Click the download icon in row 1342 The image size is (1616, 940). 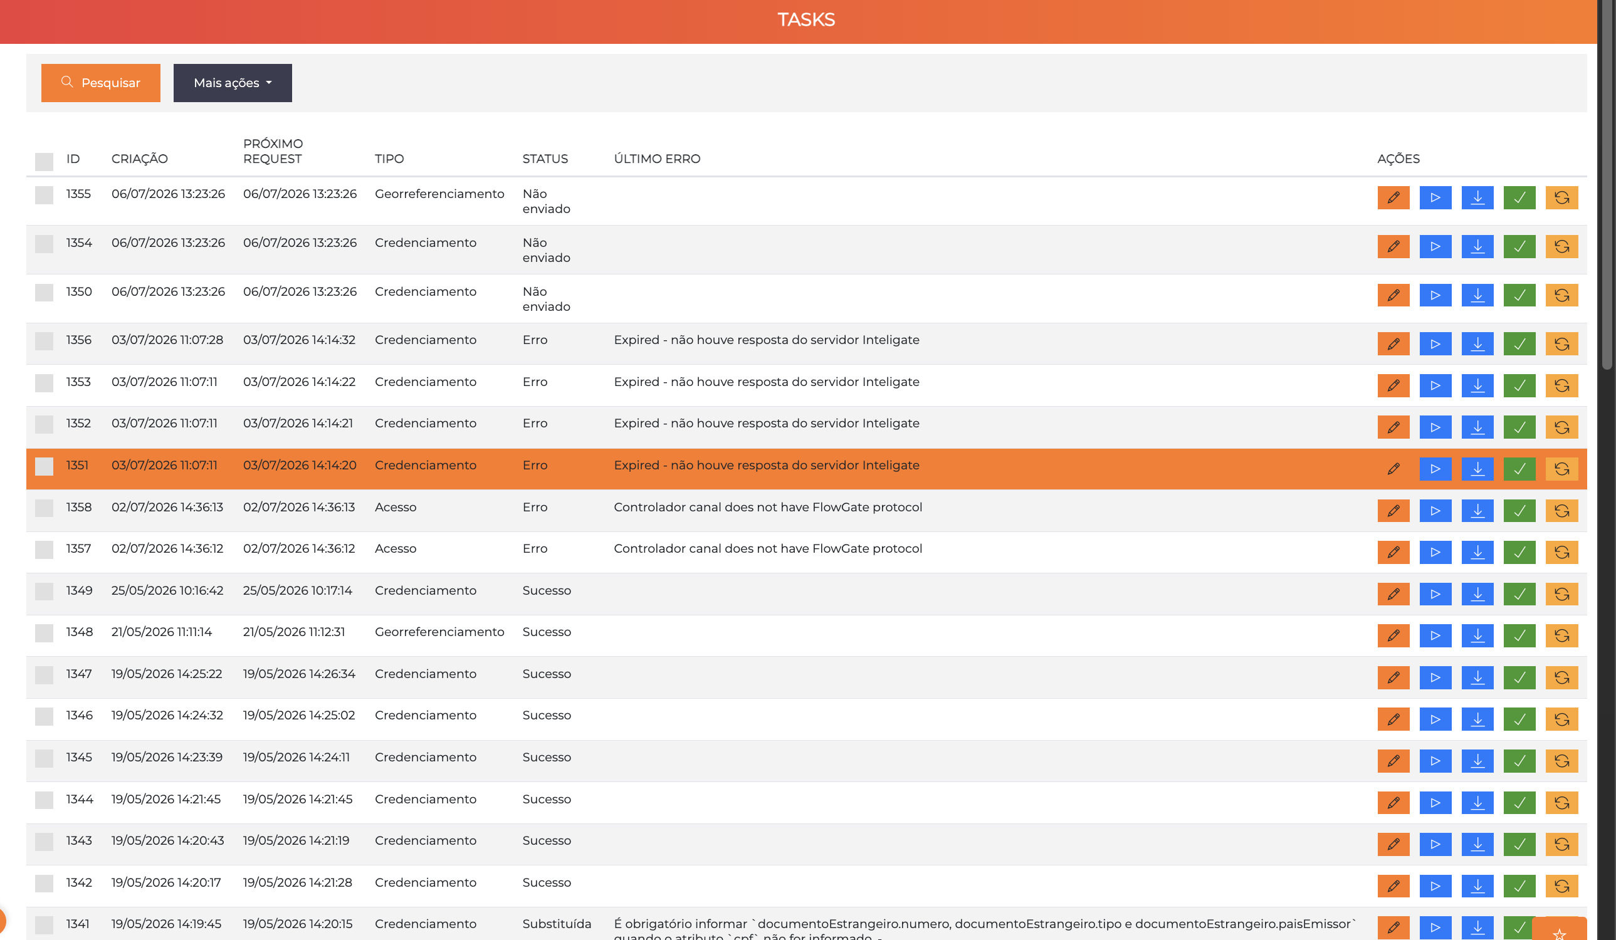coord(1477,885)
